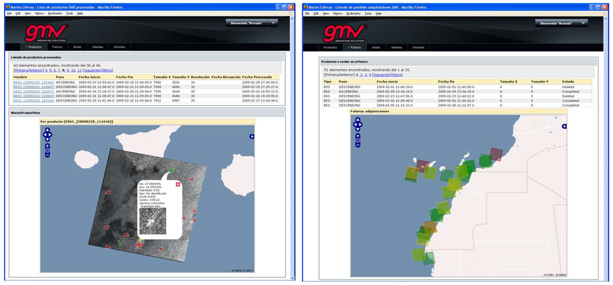This screenshot has height=285, width=613.
Task: Close the ship detection info popup
Action: tap(178, 184)
